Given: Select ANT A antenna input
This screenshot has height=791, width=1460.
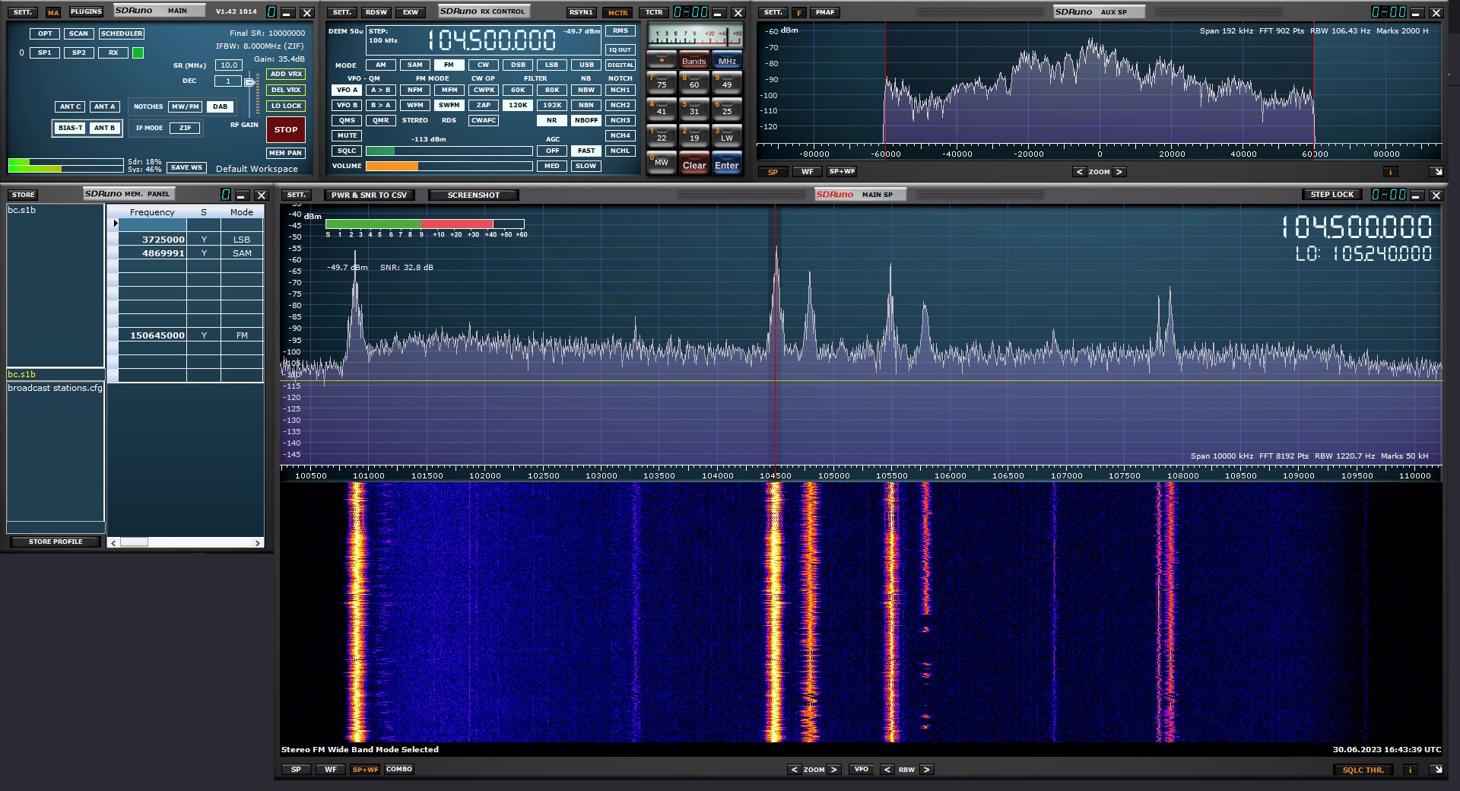Looking at the screenshot, I should 104,107.
